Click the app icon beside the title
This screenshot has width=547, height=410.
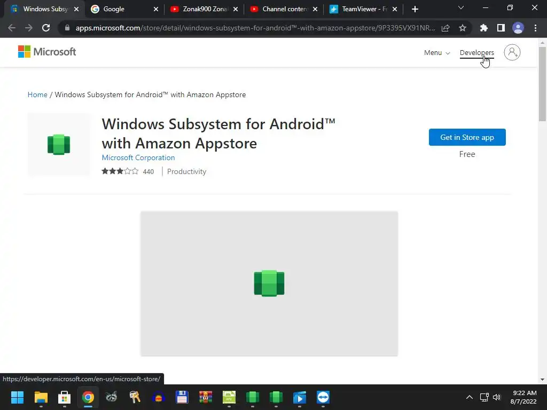click(x=59, y=144)
